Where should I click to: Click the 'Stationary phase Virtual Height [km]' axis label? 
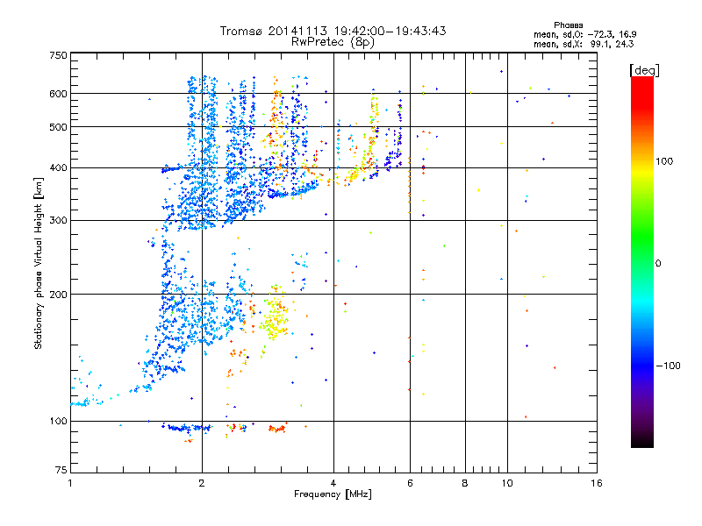39,264
